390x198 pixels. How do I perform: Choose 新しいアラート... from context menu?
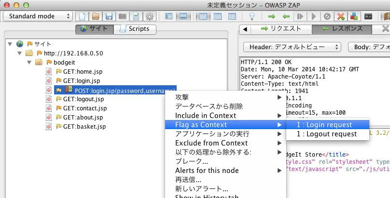pos(225,189)
